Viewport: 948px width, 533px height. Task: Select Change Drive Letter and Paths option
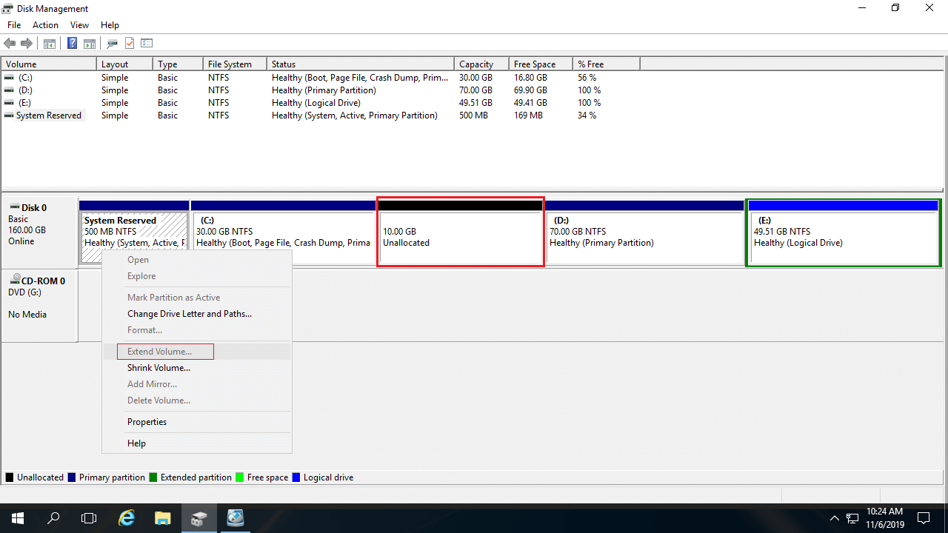pos(189,314)
